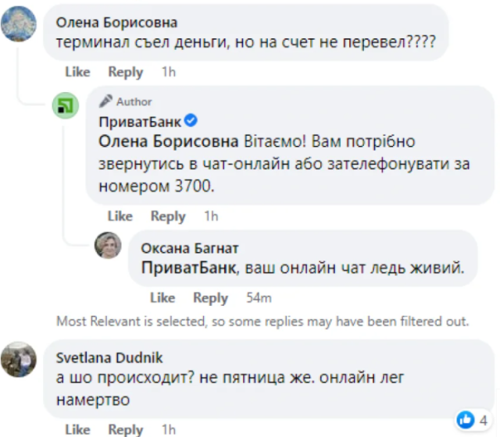Viewport: 500px width, 437px height.
Task: Open the Most Relevant filter notice
Action: [262, 321]
